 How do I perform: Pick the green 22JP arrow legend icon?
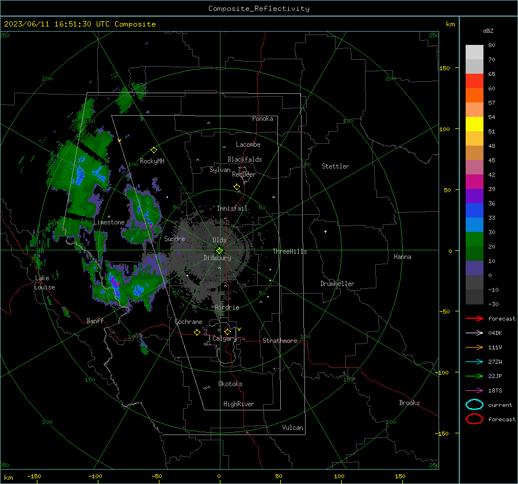tap(474, 376)
